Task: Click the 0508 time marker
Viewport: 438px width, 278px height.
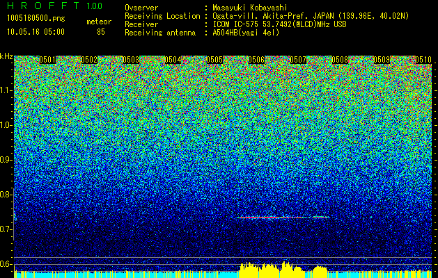Action: point(341,60)
